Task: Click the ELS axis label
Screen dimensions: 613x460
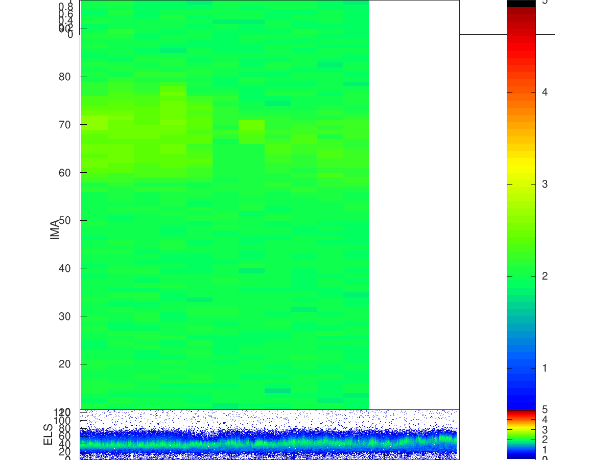Action: [49, 434]
